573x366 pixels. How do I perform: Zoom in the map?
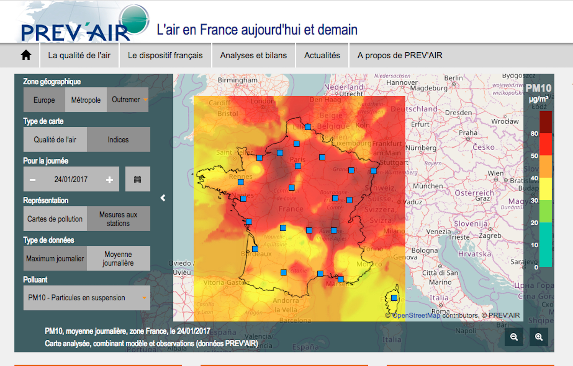click(x=539, y=337)
